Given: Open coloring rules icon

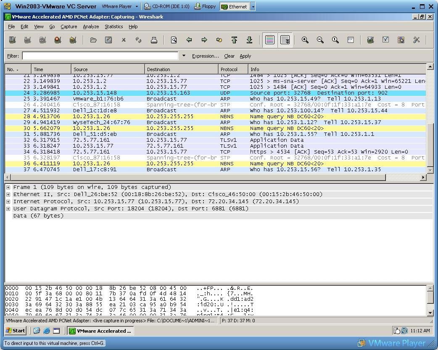Looking at the screenshot, I should pyautogui.click(x=401, y=40).
